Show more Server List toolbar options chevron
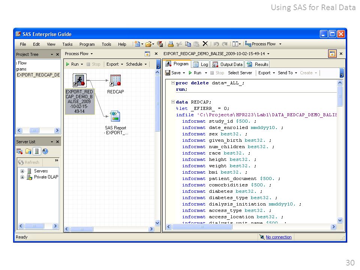The width and height of the screenshot is (360, 270). [57, 160]
